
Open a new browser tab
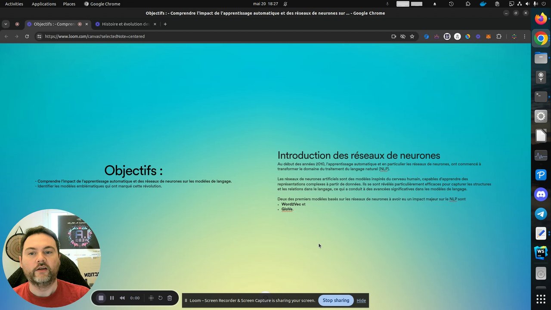point(165,24)
